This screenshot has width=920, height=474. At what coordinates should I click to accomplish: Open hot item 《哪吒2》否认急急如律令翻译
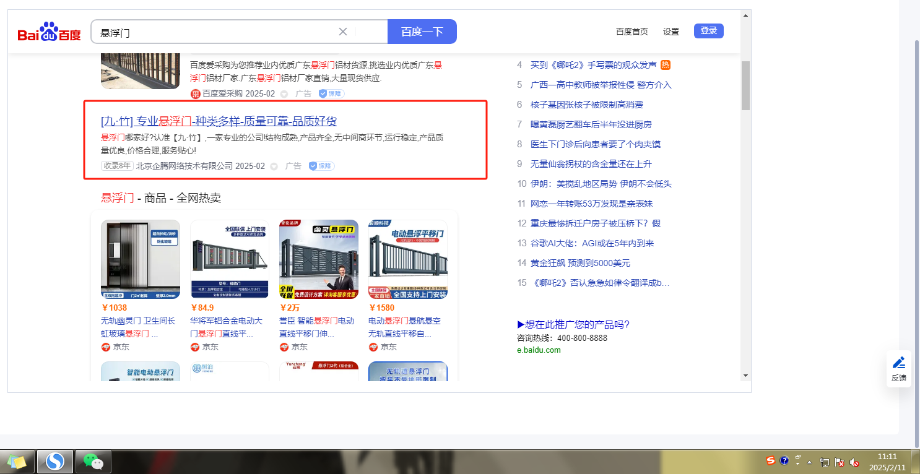tap(601, 283)
